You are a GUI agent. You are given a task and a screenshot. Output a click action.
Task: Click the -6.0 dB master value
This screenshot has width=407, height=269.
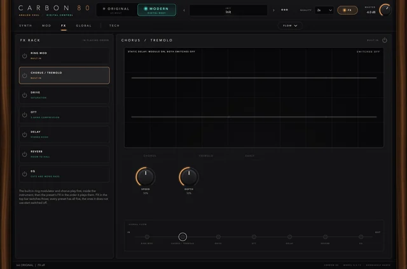pyautogui.click(x=371, y=12)
